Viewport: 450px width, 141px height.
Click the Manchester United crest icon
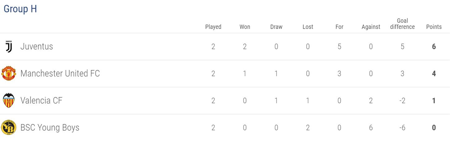click(9, 73)
